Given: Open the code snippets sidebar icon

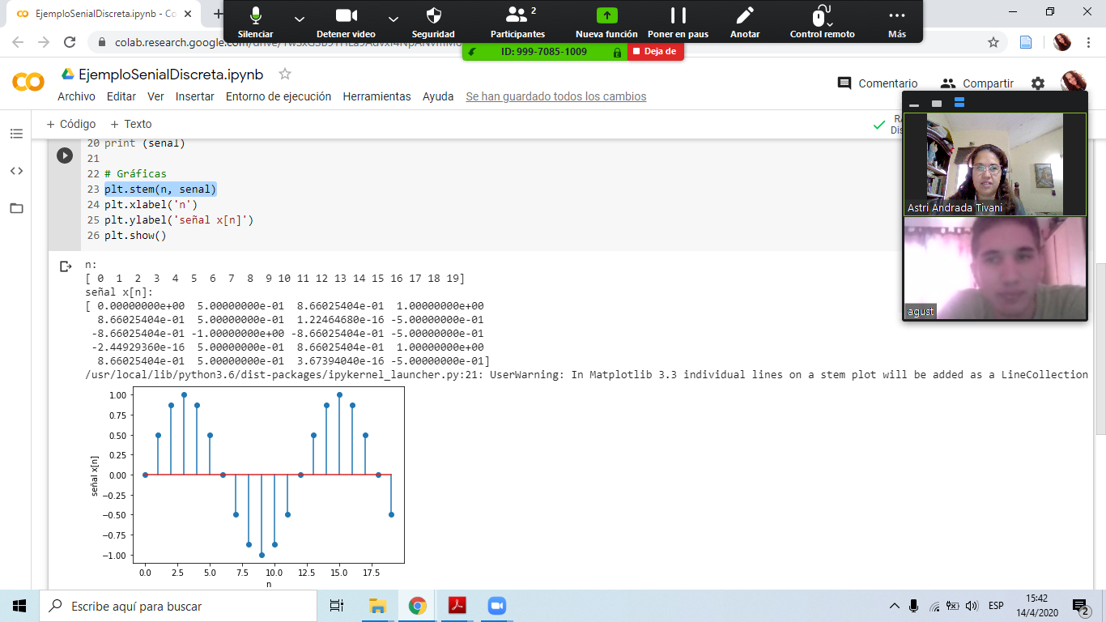Looking at the screenshot, I should (x=16, y=171).
